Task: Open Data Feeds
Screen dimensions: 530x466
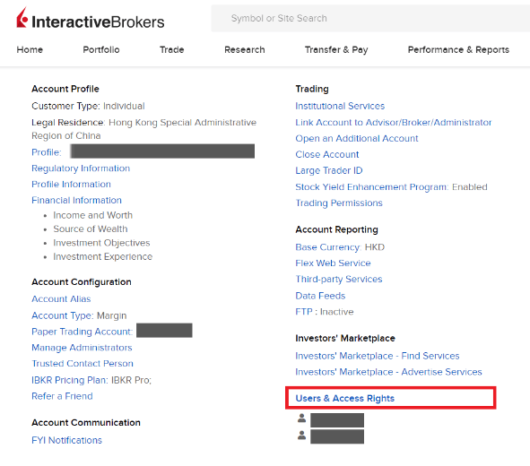Action: coord(320,296)
